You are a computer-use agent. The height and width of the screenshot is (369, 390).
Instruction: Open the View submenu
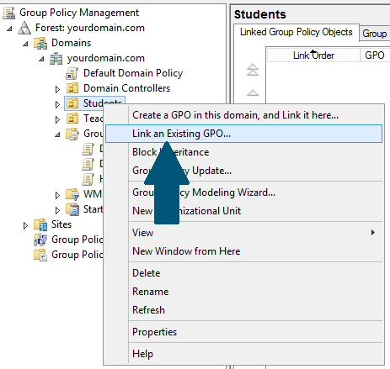point(243,233)
